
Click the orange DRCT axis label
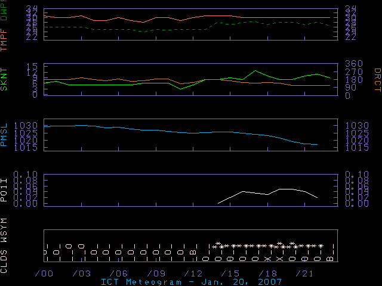[x=377, y=79]
